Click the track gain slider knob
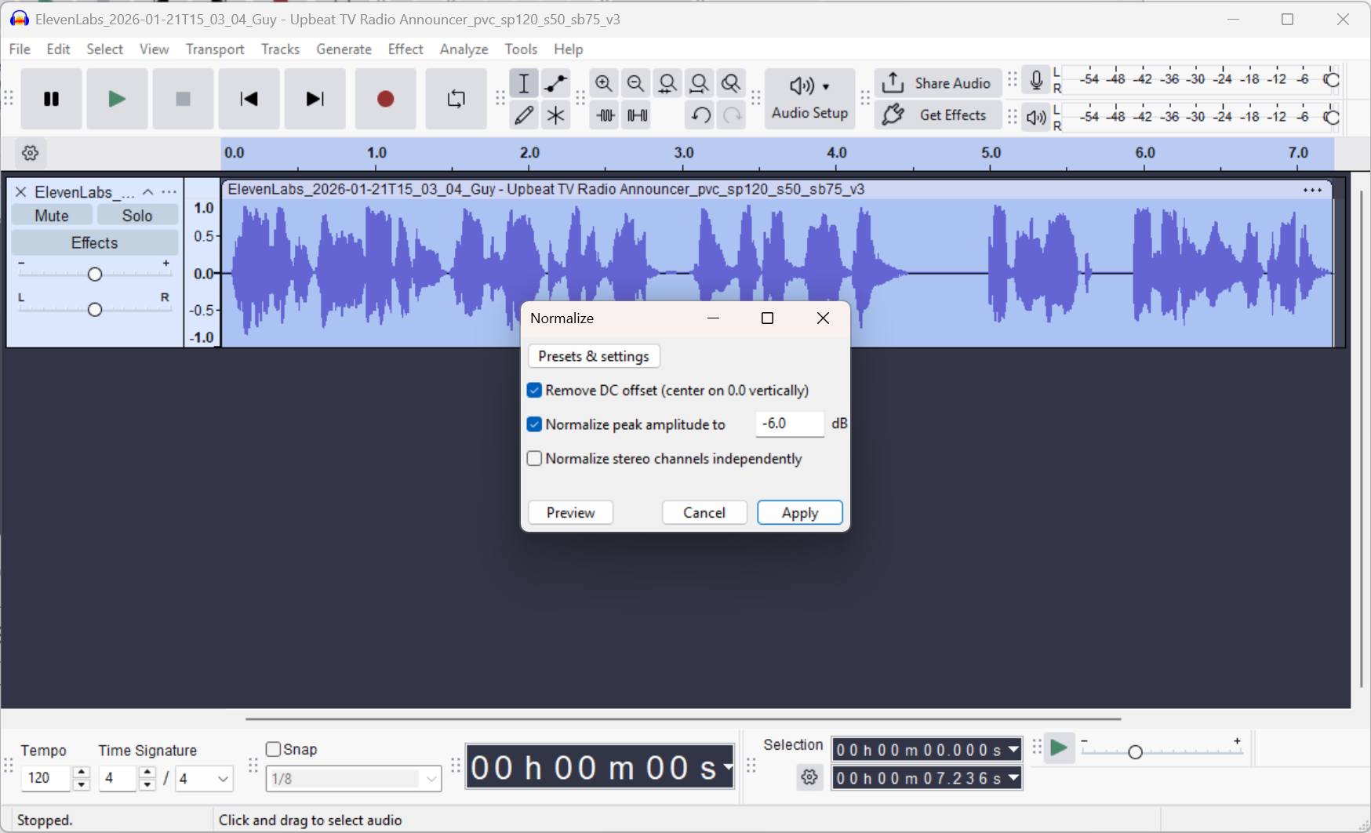1371x833 pixels. [95, 274]
